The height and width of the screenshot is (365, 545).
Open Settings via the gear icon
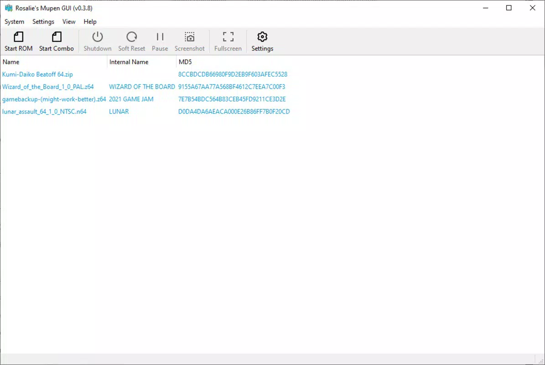(x=262, y=37)
